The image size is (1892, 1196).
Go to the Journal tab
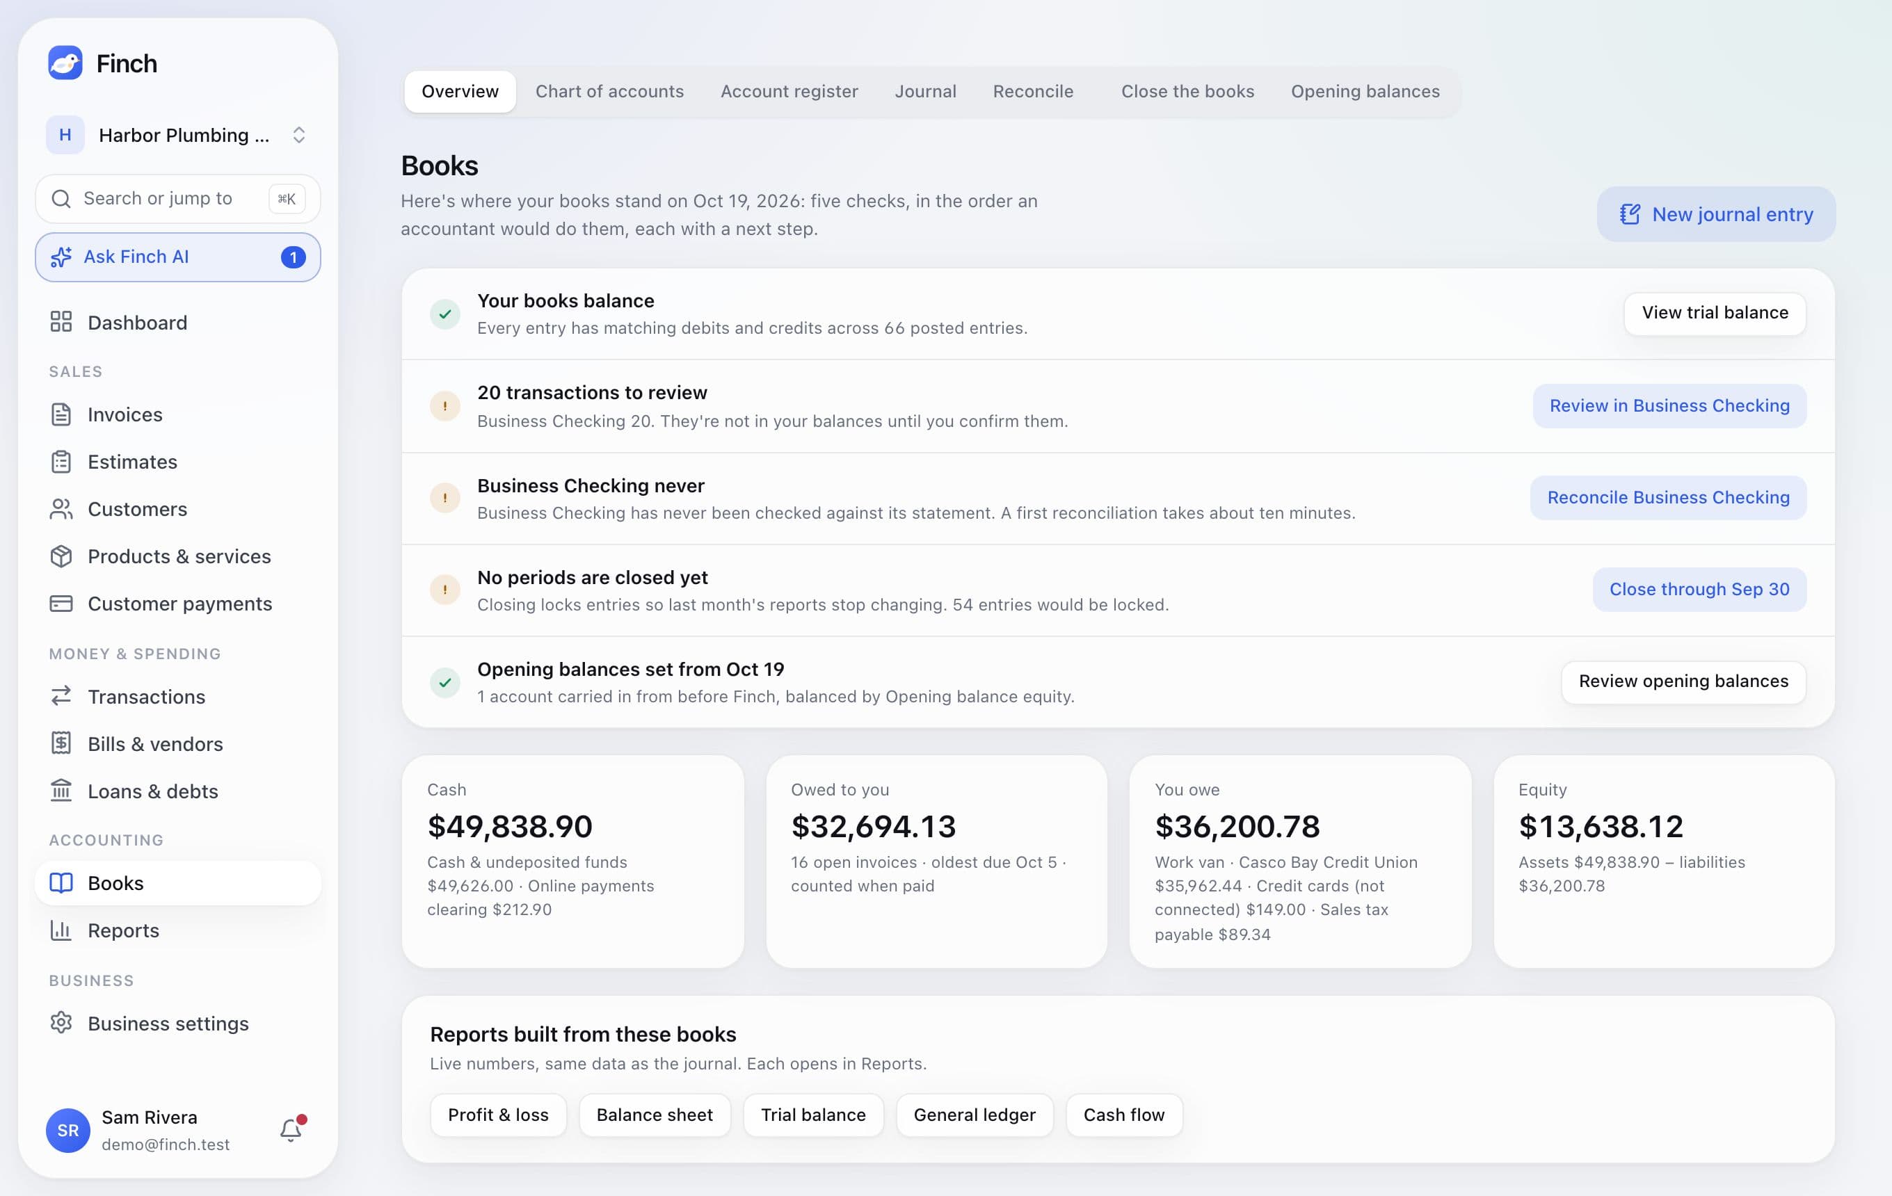point(926,91)
